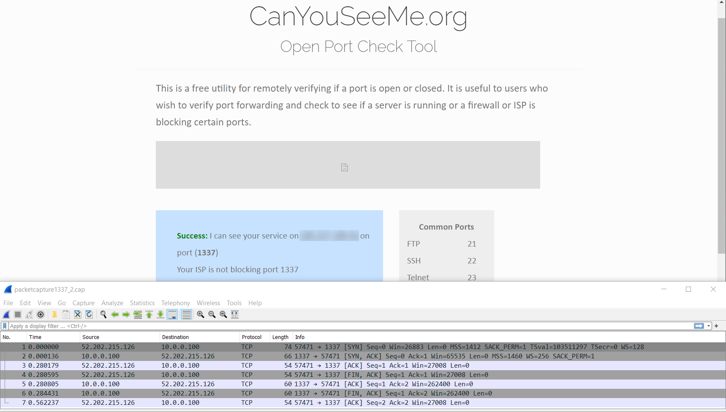This screenshot has width=726, height=412.
Task: Click the CanYouSeeMe.org page title
Action: click(358, 17)
